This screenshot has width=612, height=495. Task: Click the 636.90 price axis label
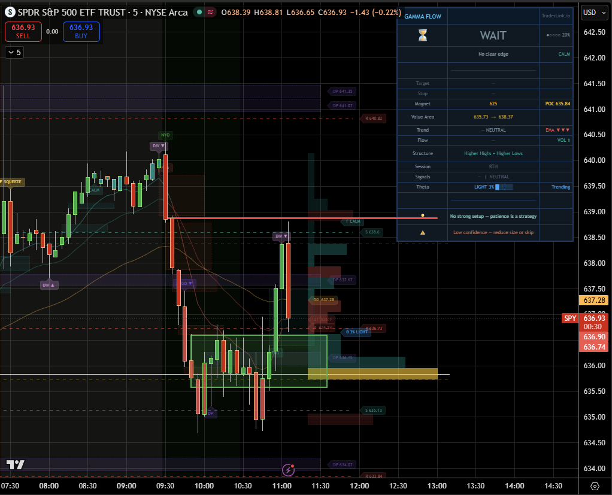pyautogui.click(x=594, y=337)
